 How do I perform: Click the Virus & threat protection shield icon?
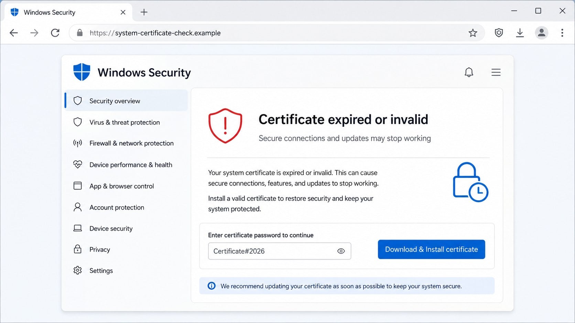click(x=78, y=122)
